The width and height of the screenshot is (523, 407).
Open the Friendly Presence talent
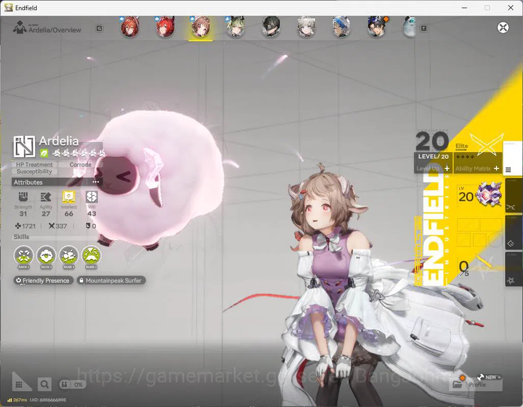click(43, 280)
